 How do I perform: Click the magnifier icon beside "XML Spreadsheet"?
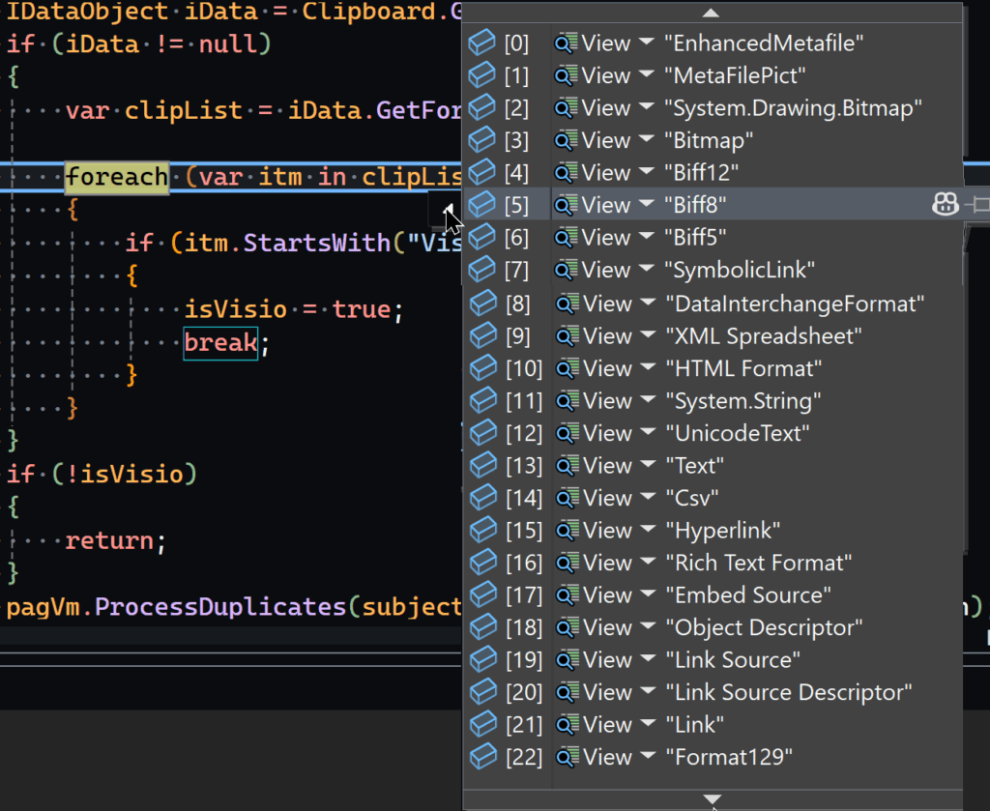(566, 336)
